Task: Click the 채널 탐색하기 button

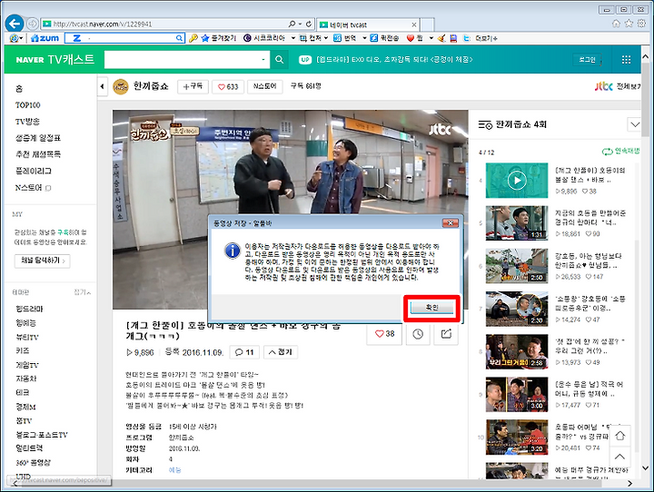Action: [x=43, y=261]
